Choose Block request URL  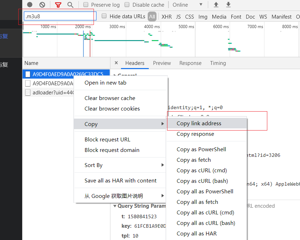click(x=120, y=140)
